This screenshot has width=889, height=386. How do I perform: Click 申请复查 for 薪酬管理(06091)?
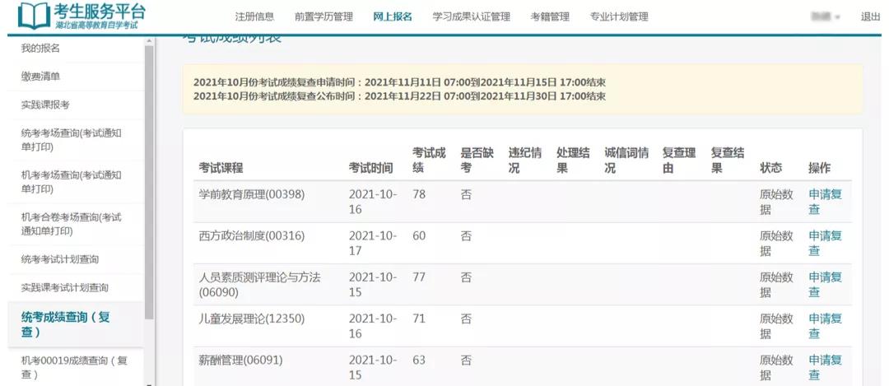pyautogui.click(x=825, y=367)
